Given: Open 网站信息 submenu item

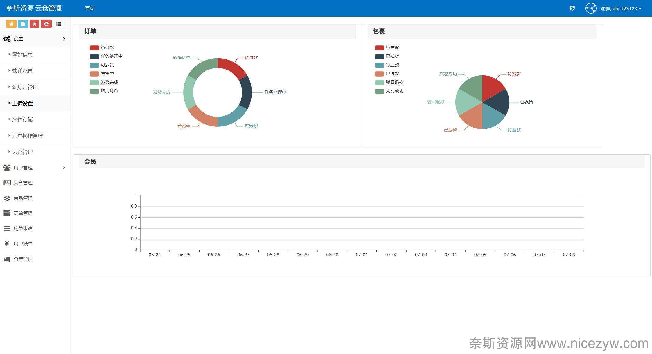Looking at the screenshot, I should coord(35,55).
